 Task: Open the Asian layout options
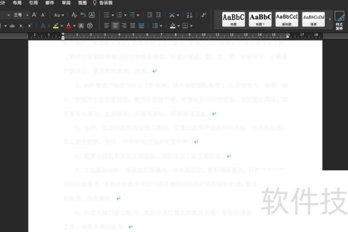[x=172, y=15]
